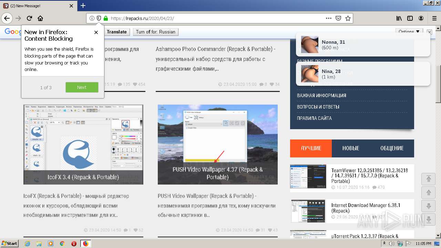This screenshot has height=248, width=441.
Task: Open a new browser tab
Action: 83,6
